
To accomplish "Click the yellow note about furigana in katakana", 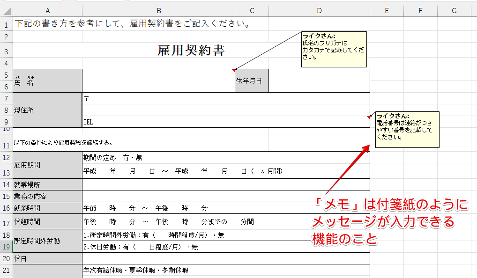I will [x=334, y=49].
